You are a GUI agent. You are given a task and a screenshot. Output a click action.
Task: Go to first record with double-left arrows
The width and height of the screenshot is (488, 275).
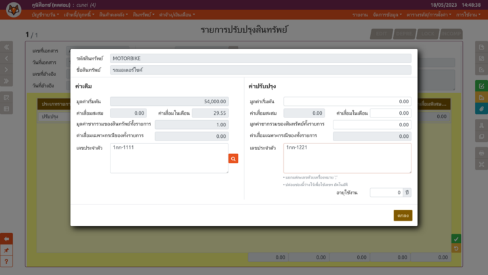[6, 47]
